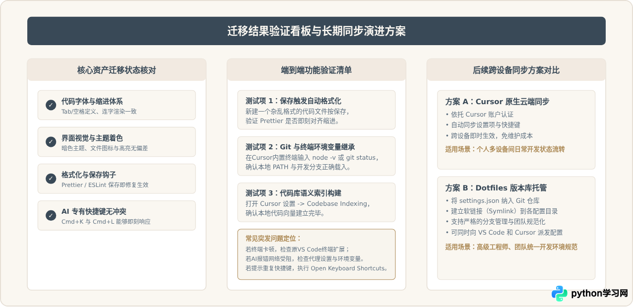
Task: Click the bullet 支持严格的分支管理与团队规范化
Action: pos(496,222)
